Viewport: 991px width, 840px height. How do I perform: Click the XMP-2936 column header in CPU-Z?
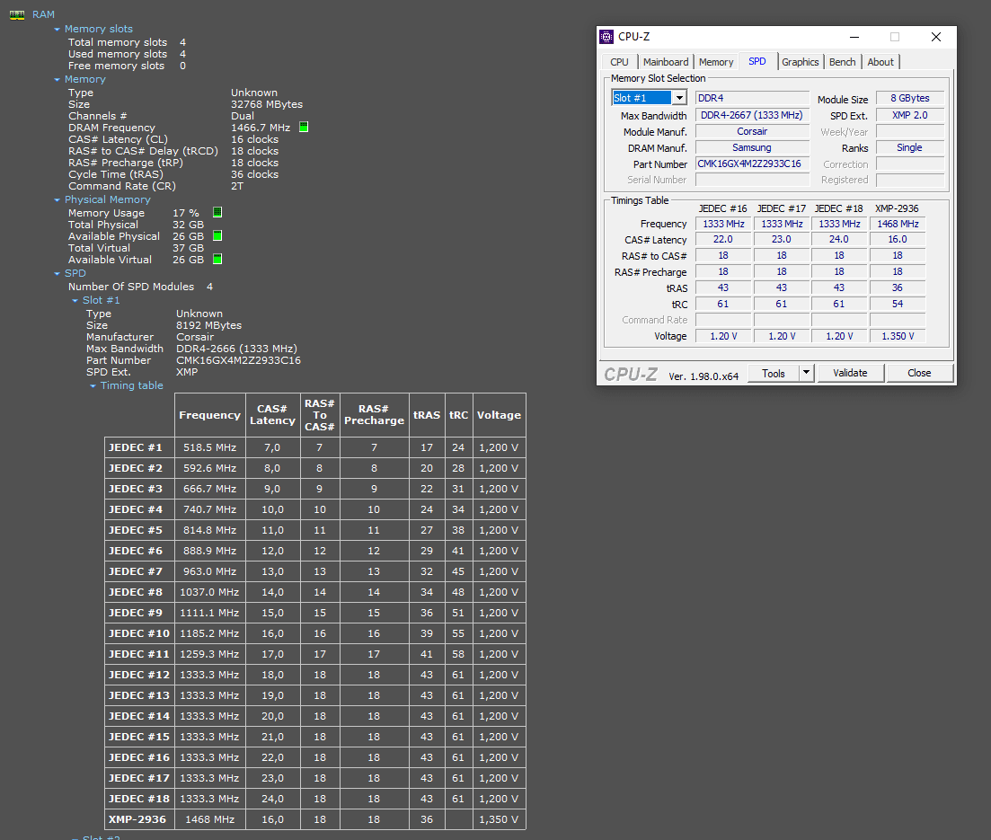pos(897,208)
